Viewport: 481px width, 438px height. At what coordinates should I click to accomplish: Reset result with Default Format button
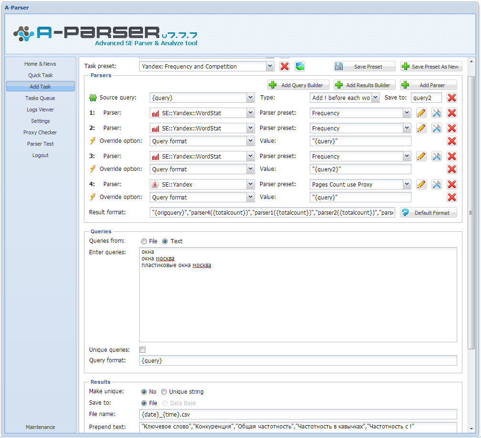pyautogui.click(x=428, y=212)
